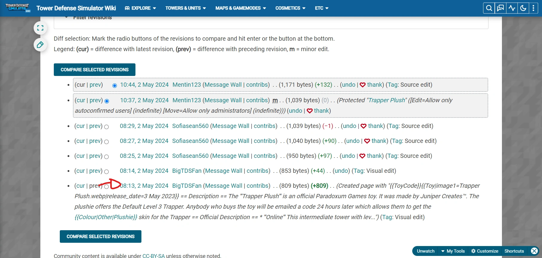Image resolution: width=542 pixels, height=258 pixels.
Task: Click the heart thank icon for 08:29 revision
Action: click(x=364, y=126)
